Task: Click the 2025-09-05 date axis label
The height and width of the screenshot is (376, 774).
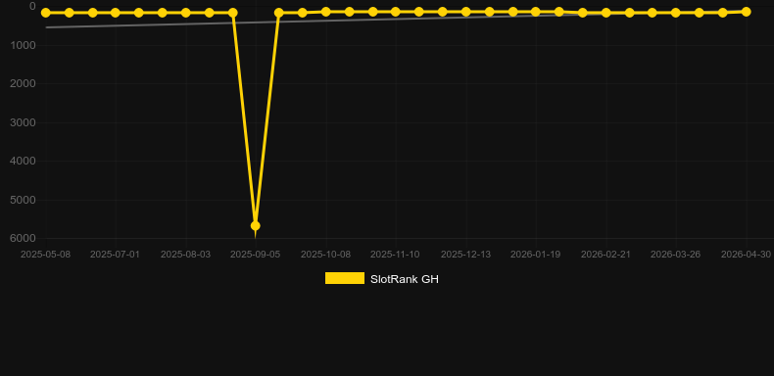Action: click(255, 255)
